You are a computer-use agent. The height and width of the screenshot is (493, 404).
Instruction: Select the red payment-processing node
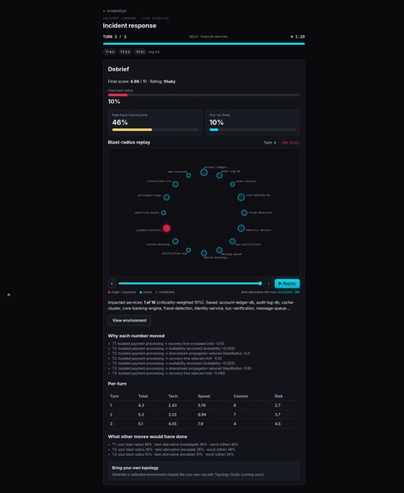click(x=167, y=228)
